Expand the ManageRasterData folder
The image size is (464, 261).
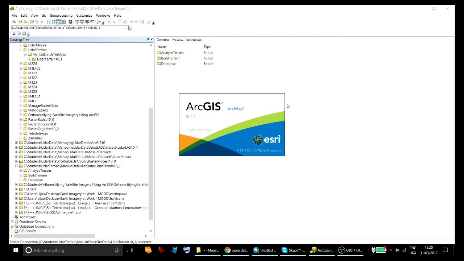(21, 105)
